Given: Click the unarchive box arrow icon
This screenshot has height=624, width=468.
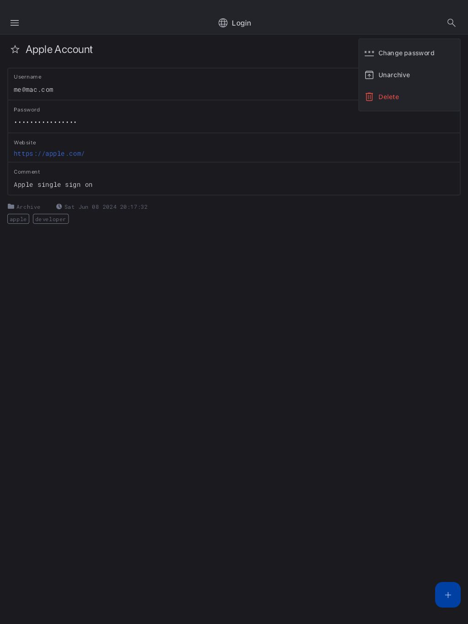Looking at the screenshot, I should pos(369,75).
